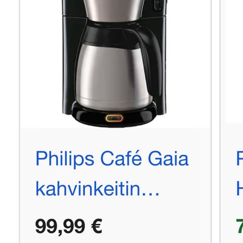Click the word 'kahvinkeitin…' in title
The width and height of the screenshot is (243, 243).
pyautogui.click(x=97, y=188)
